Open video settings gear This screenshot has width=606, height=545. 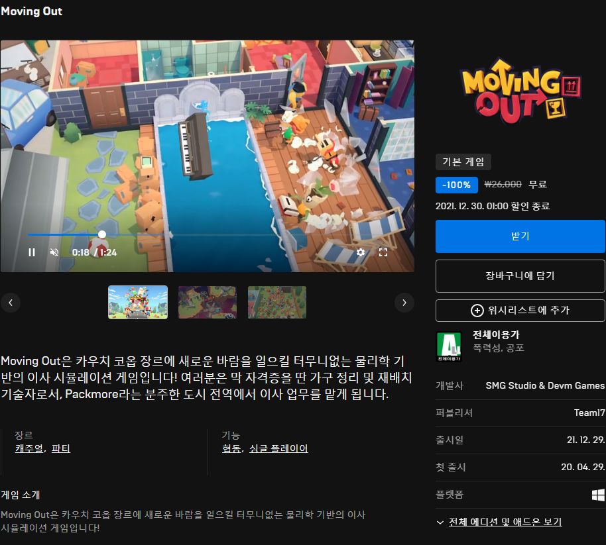(x=361, y=252)
